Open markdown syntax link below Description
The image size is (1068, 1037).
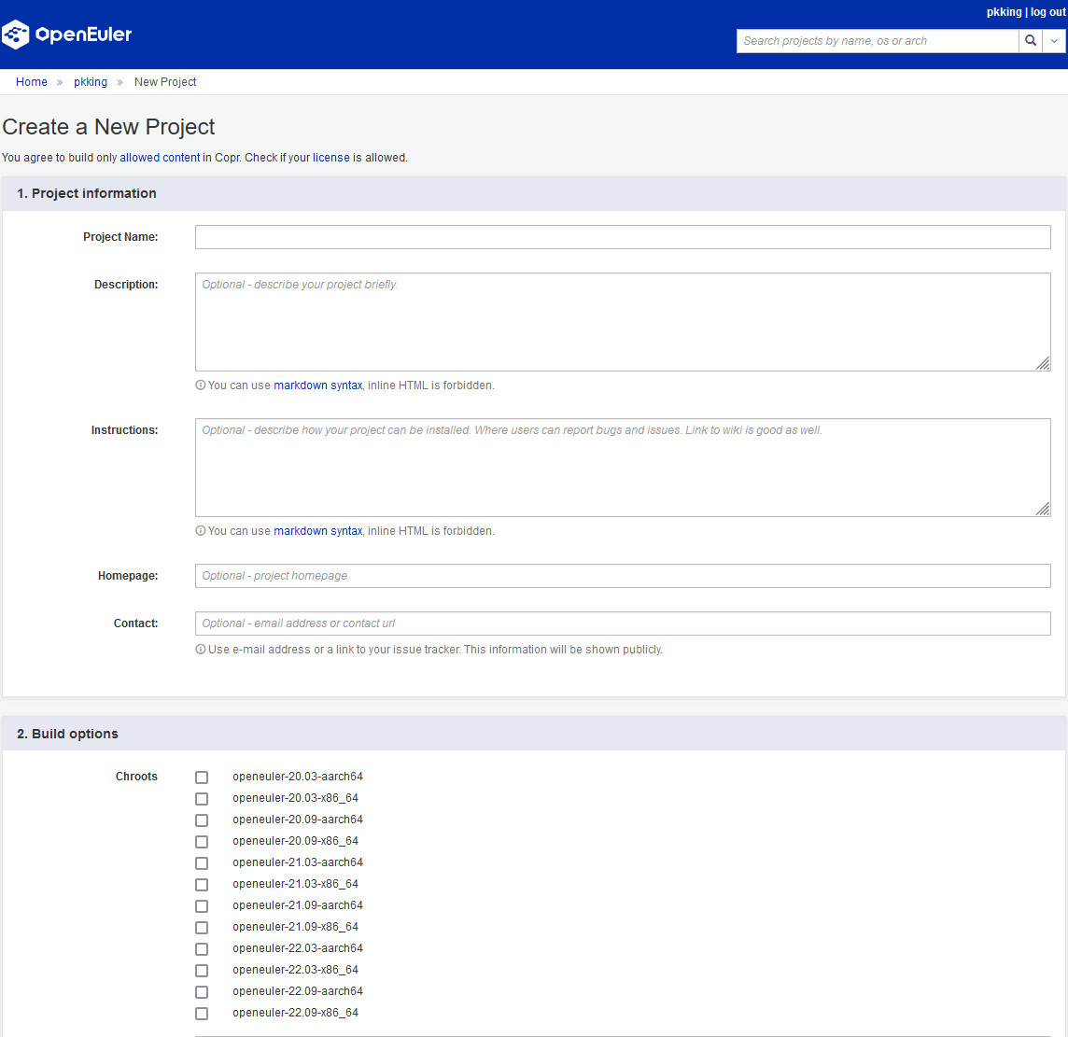[317, 385]
